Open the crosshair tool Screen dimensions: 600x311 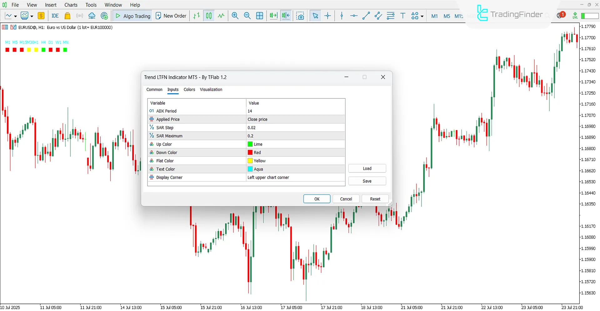click(x=327, y=16)
